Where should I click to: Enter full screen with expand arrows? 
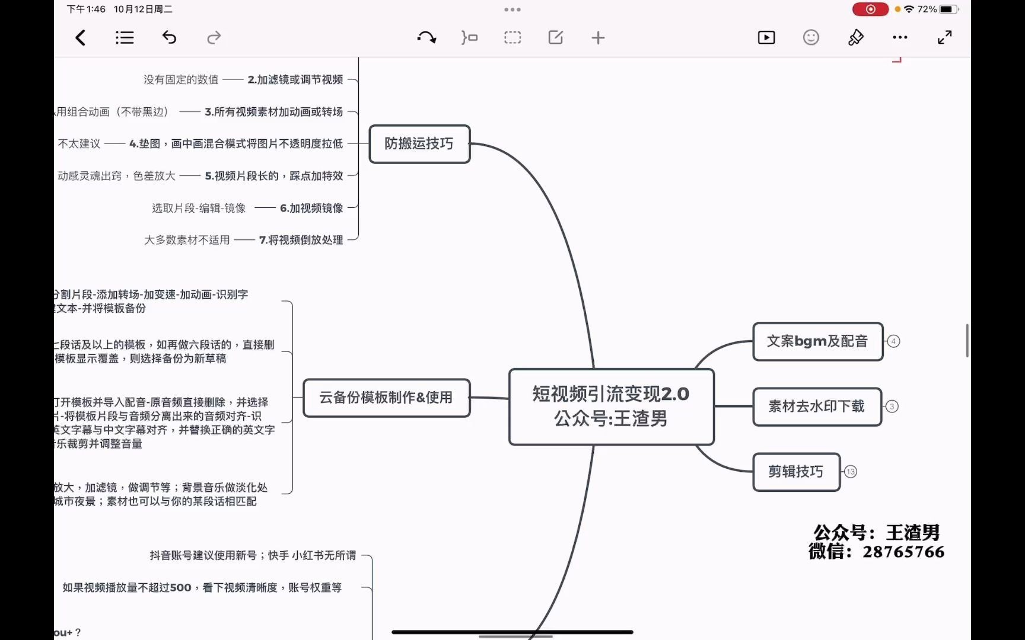click(945, 37)
